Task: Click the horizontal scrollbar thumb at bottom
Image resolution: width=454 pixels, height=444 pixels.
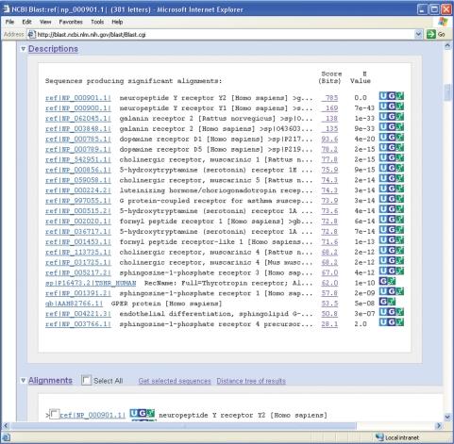Action: pos(183,426)
